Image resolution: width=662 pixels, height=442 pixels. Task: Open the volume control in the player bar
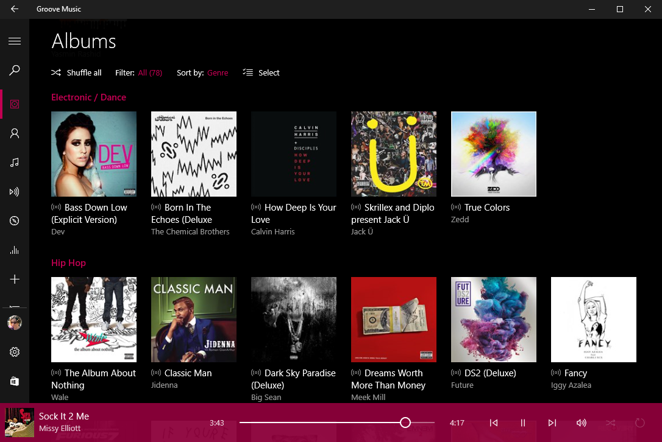click(582, 423)
